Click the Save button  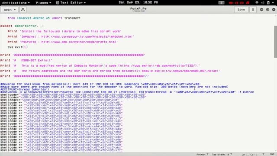tap(241, 10)
